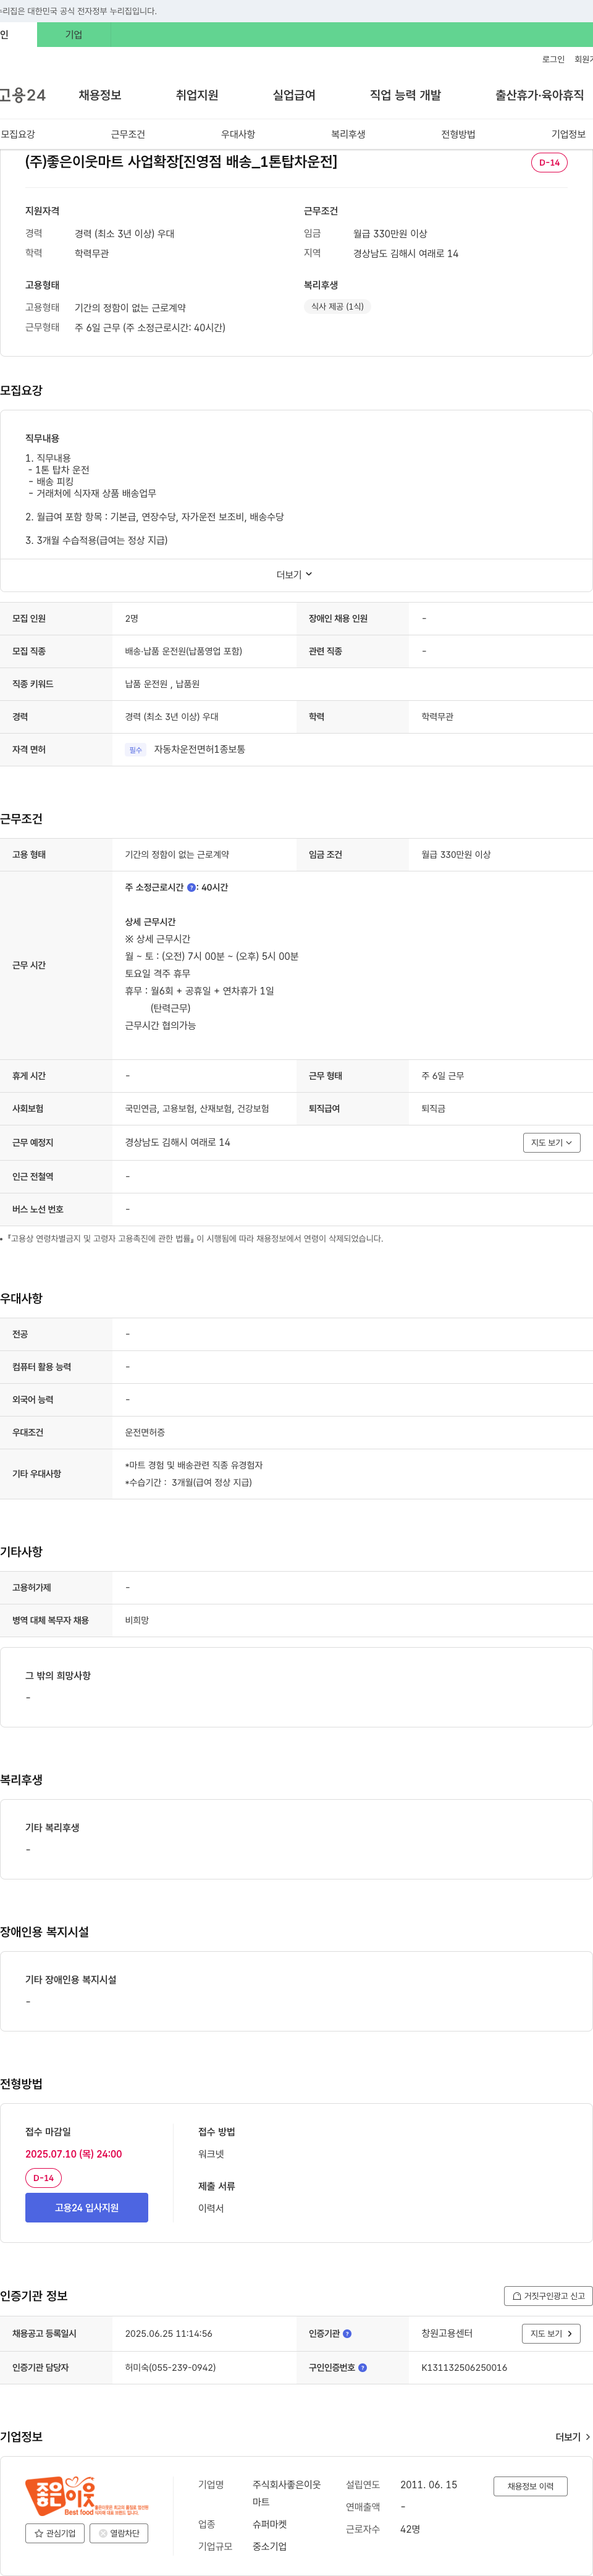Image resolution: width=593 pixels, height=2576 pixels.
Task: Click the 자동차운전면허1종보통 license text
Action: [x=199, y=749]
